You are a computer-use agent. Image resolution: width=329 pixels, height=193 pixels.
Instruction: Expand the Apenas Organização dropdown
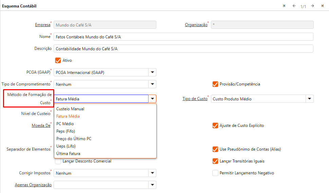(152, 185)
